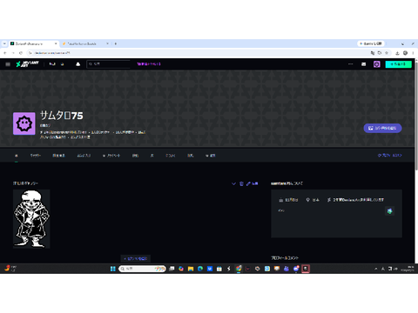Screen dimensions: 418x313
Task: Open File Explorer from taskbar
Action: (191, 269)
